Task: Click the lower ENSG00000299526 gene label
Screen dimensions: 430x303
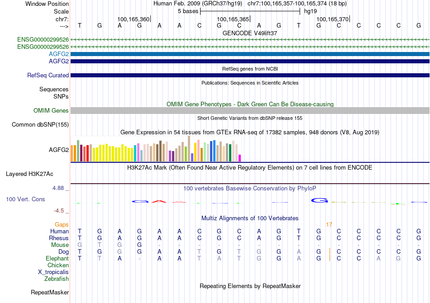Action: [x=43, y=47]
